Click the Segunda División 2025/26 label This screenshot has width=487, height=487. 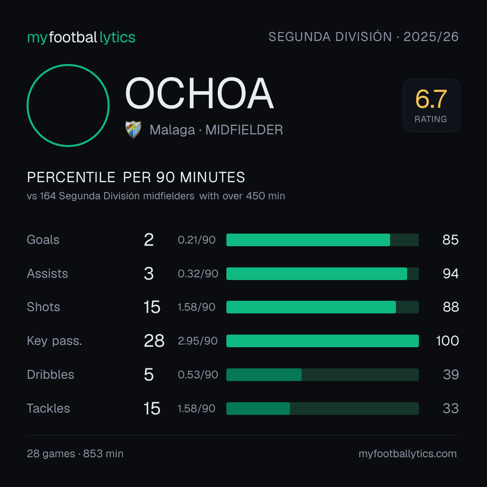363,37
